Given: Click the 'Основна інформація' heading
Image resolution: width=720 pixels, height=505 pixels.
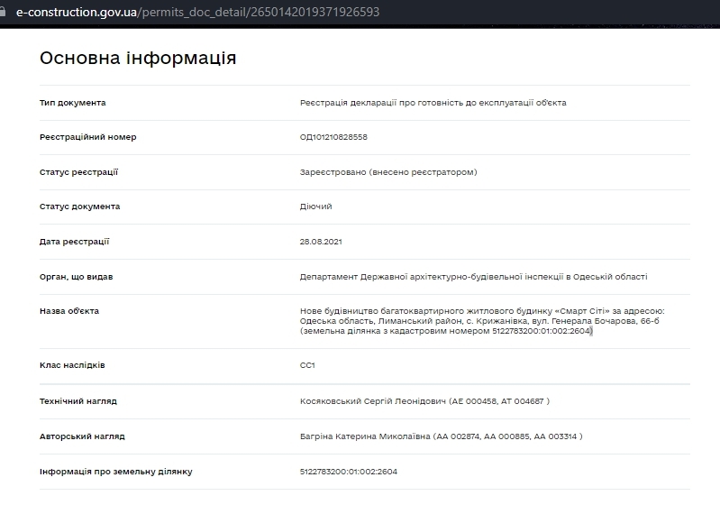Looking at the screenshot, I should [x=138, y=58].
